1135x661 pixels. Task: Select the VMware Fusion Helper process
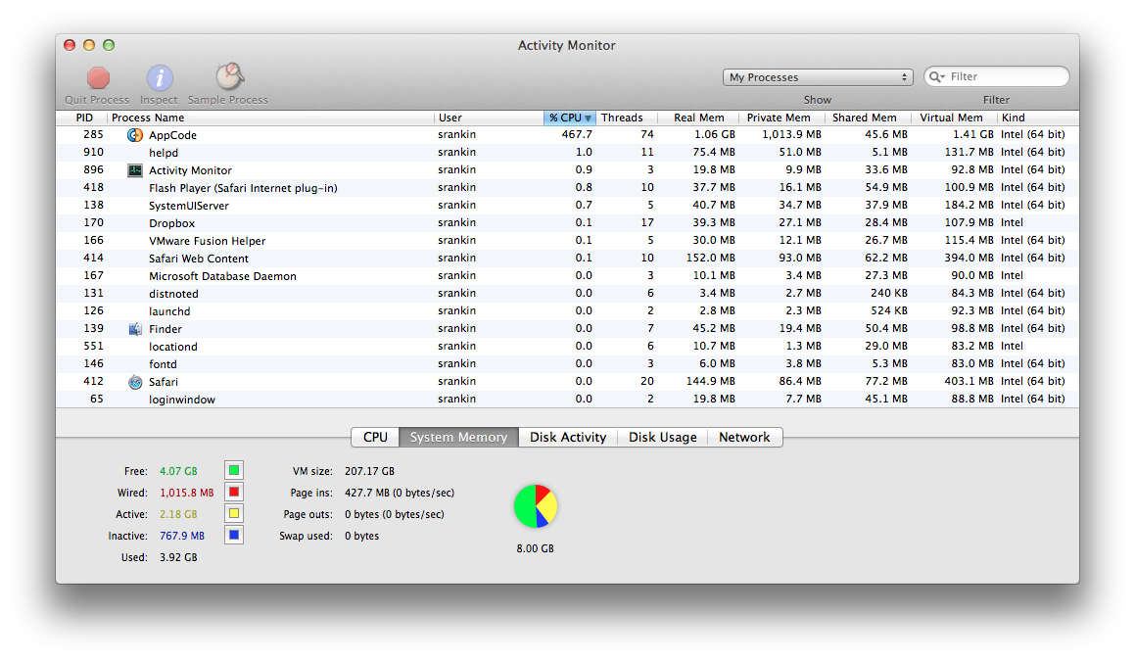point(568,240)
